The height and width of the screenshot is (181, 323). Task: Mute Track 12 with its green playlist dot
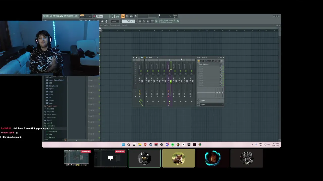click(x=99, y=102)
